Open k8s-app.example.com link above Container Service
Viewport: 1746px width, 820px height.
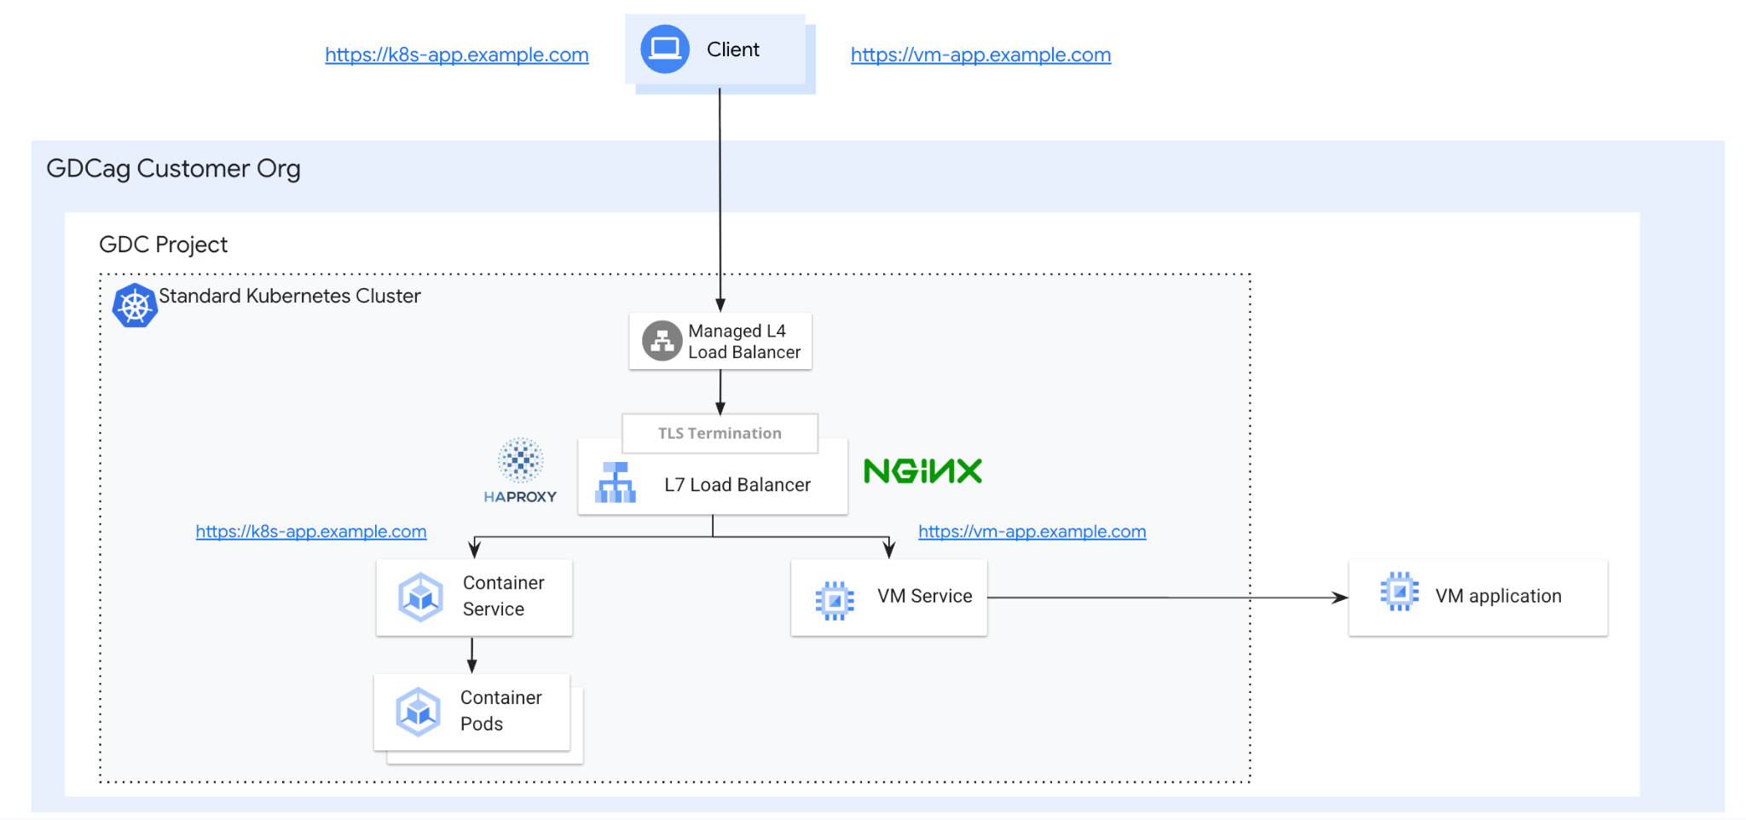311,531
